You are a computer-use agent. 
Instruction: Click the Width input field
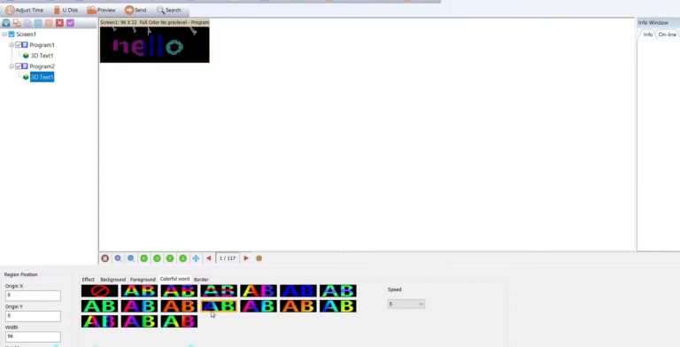(x=33, y=336)
